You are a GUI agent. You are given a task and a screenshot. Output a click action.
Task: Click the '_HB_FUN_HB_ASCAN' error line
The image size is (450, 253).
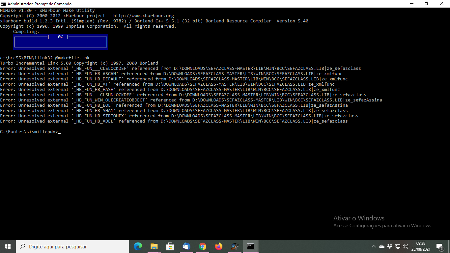click(171, 74)
